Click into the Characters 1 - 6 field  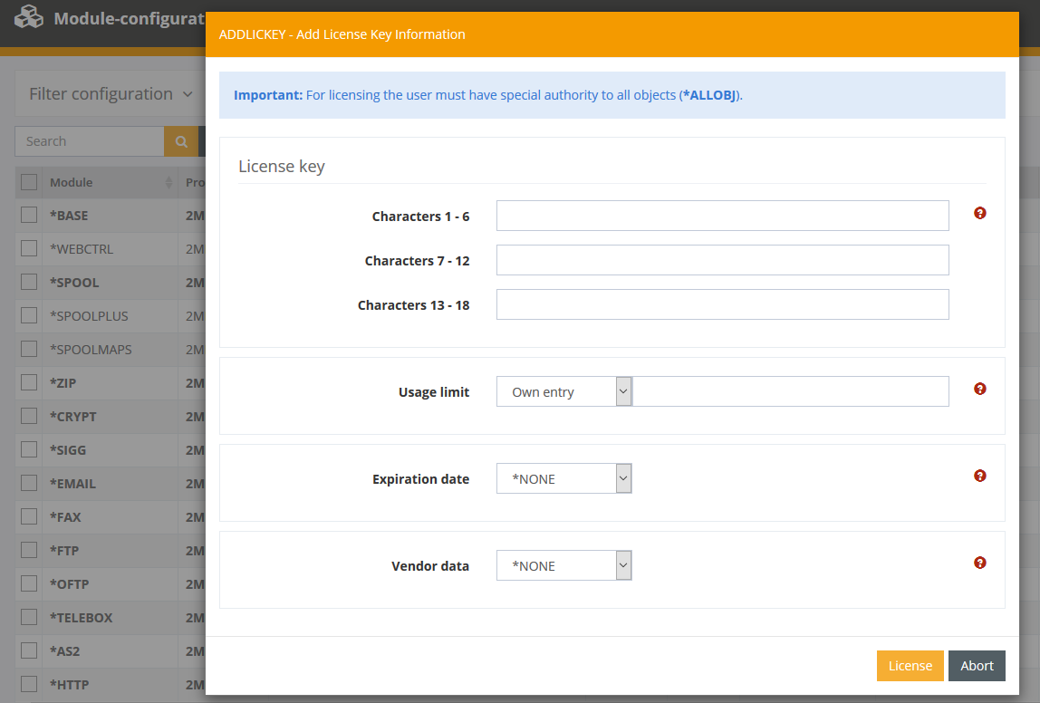(722, 217)
